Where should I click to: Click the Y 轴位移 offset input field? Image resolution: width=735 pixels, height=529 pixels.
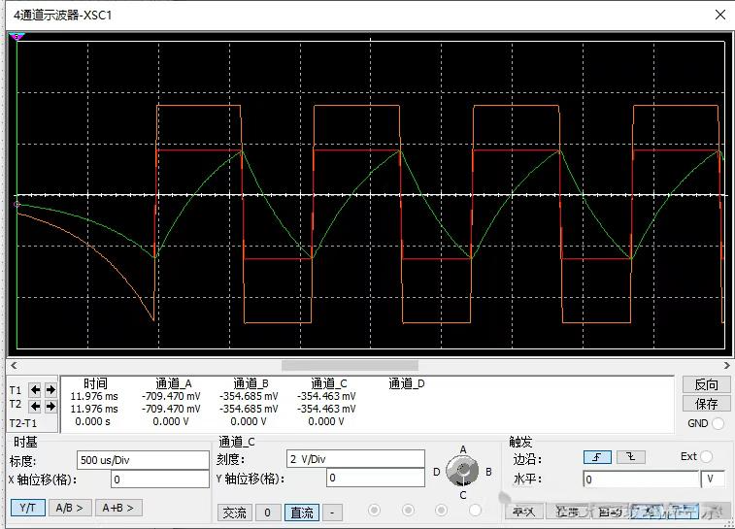(376, 478)
